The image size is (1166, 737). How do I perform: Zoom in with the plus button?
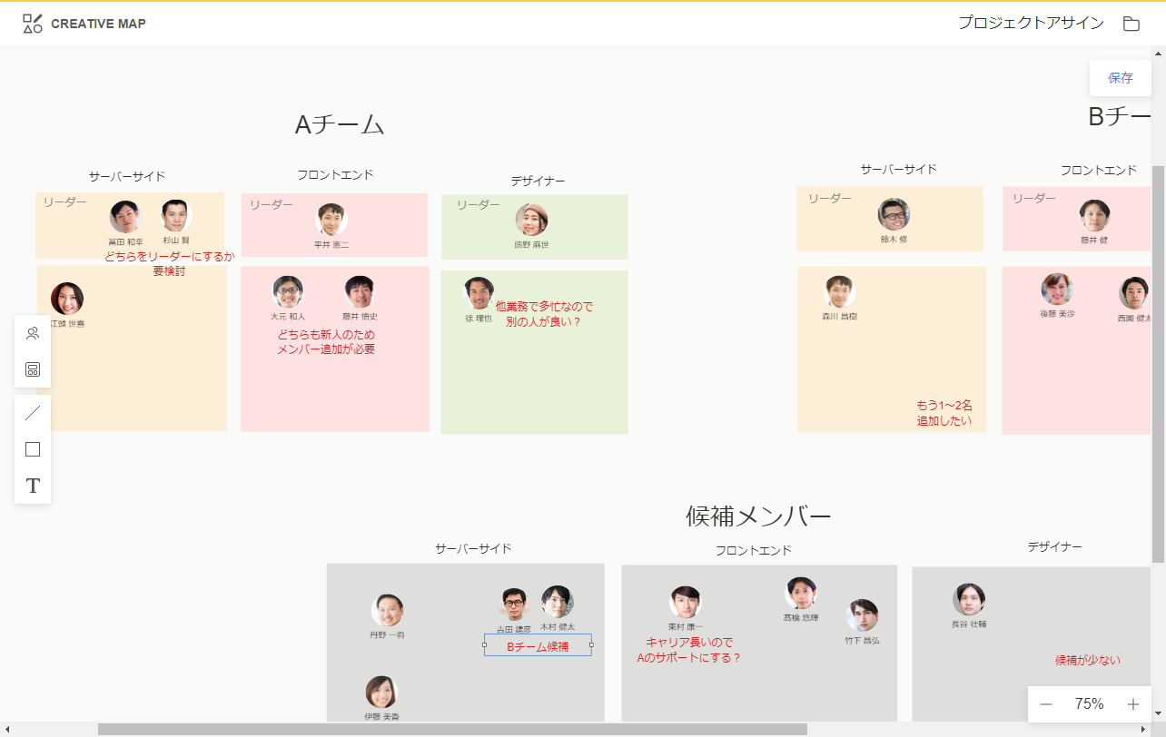pyautogui.click(x=1132, y=704)
